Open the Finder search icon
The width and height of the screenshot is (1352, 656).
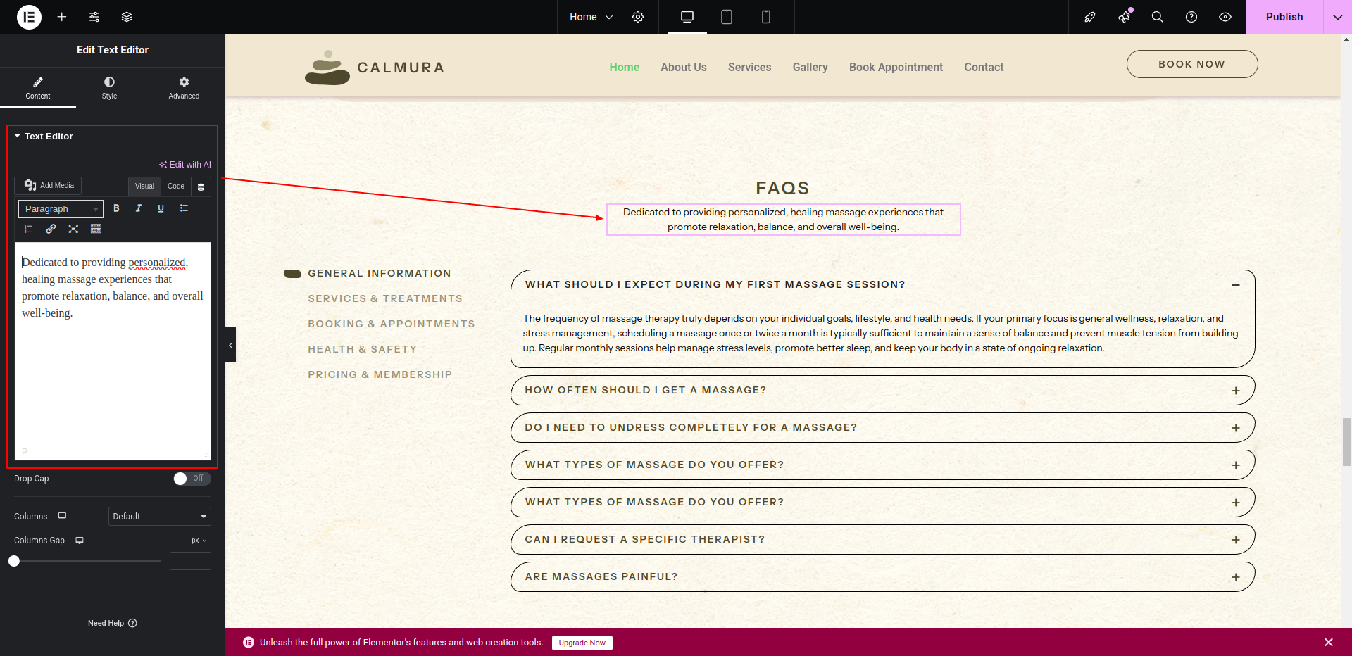coord(1158,17)
